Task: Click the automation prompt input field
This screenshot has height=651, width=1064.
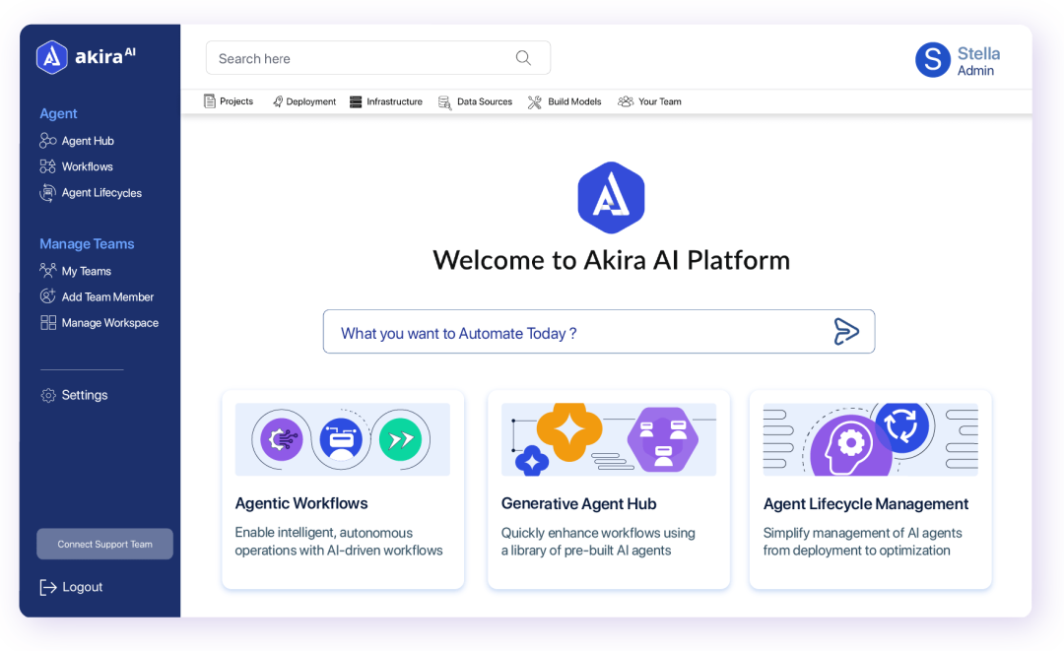Action: coord(552,332)
